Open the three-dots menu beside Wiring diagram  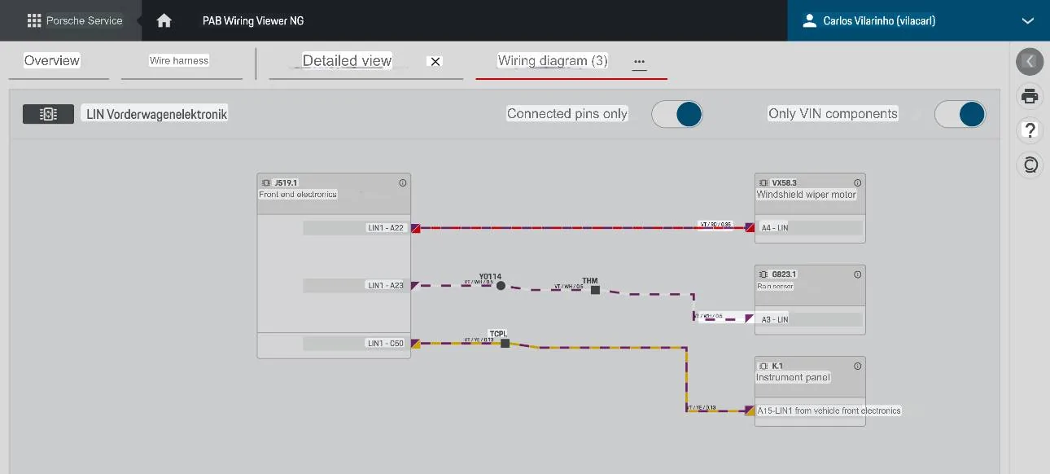pyautogui.click(x=639, y=62)
